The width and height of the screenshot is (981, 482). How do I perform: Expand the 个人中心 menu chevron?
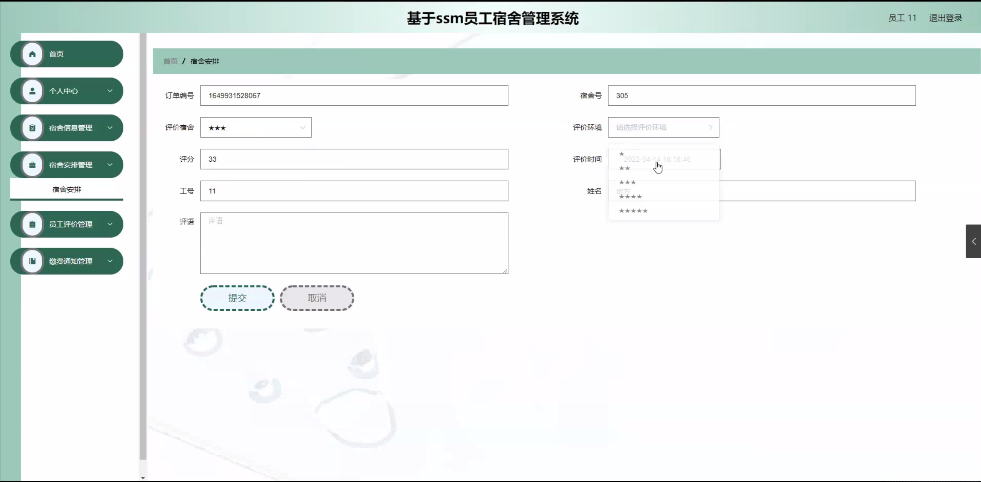point(110,91)
